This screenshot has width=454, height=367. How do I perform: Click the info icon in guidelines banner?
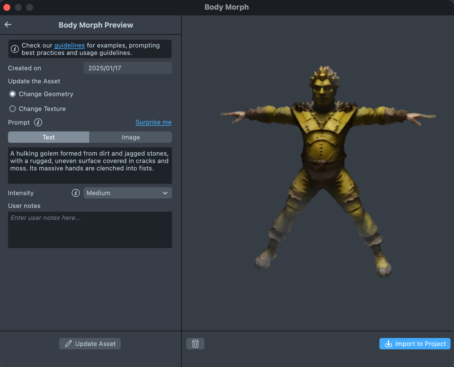(15, 49)
